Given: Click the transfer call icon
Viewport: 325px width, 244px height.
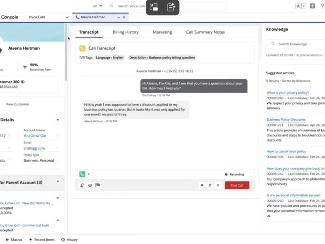Looking at the screenshot, I should click(82, 185).
